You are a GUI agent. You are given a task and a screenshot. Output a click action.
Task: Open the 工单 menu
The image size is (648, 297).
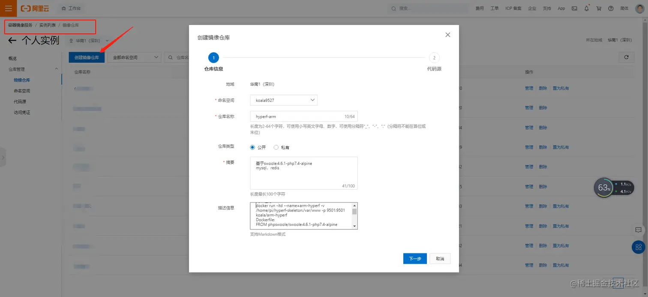pos(495,8)
